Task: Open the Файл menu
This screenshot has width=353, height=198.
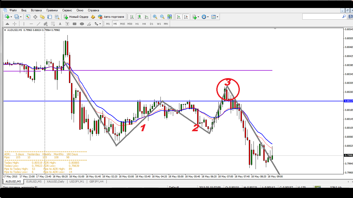Action: pos(13,10)
